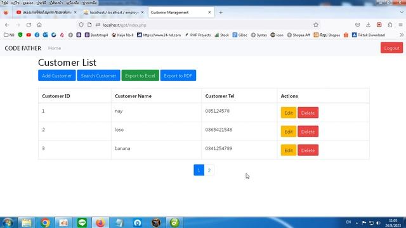Show hidden tray icons arrow
406x228 pixels.
357,223
